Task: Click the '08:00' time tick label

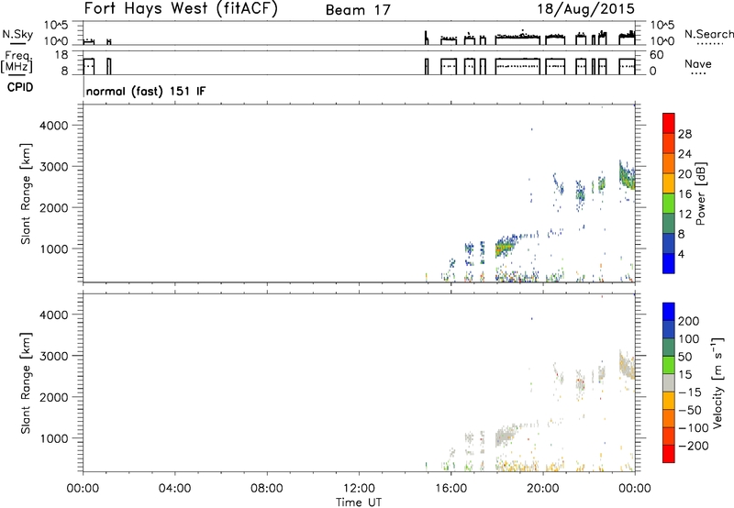Action: [267, 489]
